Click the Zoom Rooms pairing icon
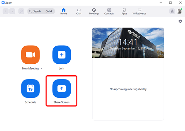Image resolution: width=185 pixels, height=131 pixels. coord(172,11)
